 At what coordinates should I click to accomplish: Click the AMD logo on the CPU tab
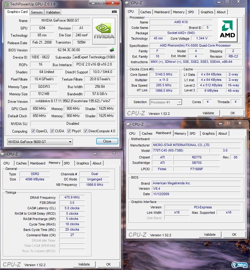[x=227, y=30]
